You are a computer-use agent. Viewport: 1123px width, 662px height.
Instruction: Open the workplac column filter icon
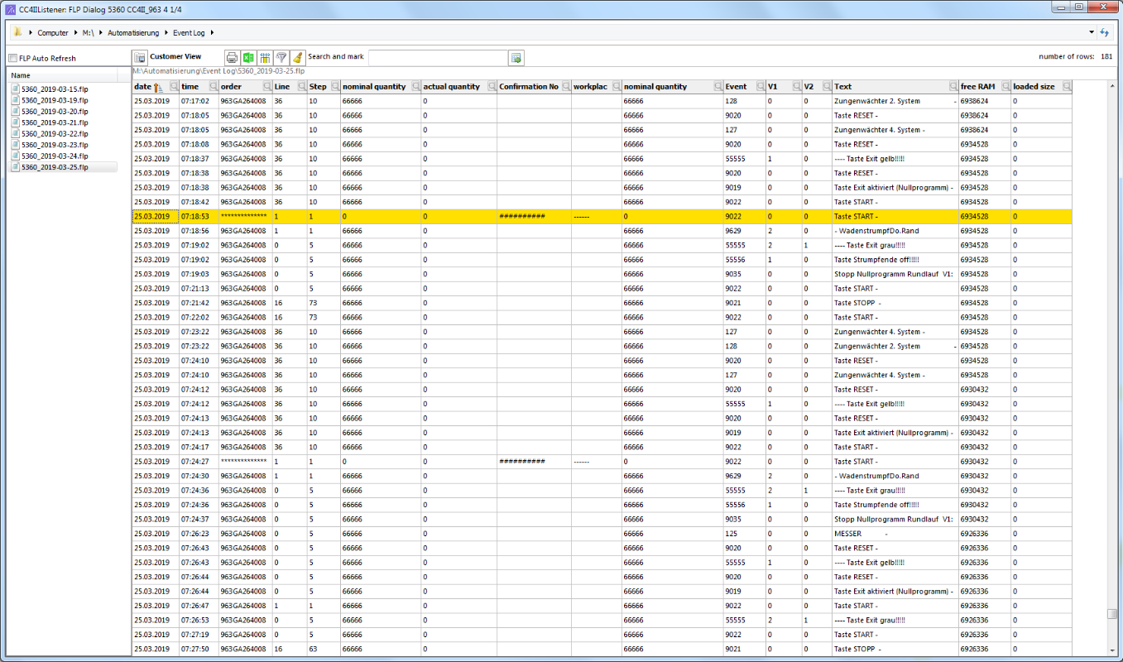click(x=617, y=87)
